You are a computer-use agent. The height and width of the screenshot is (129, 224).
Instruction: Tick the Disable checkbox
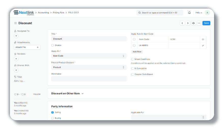(x=52, y=45)
